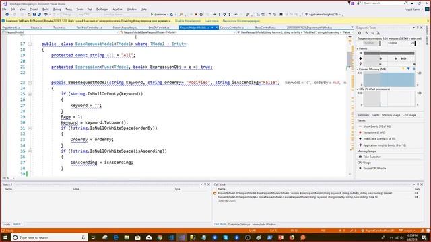Click the diagnostics session timeline ruler
This screenshot has height=242, width=431.
pos(389,43)
